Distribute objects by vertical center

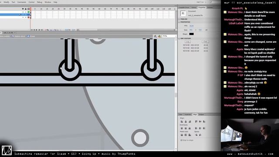tap(186, 128)
